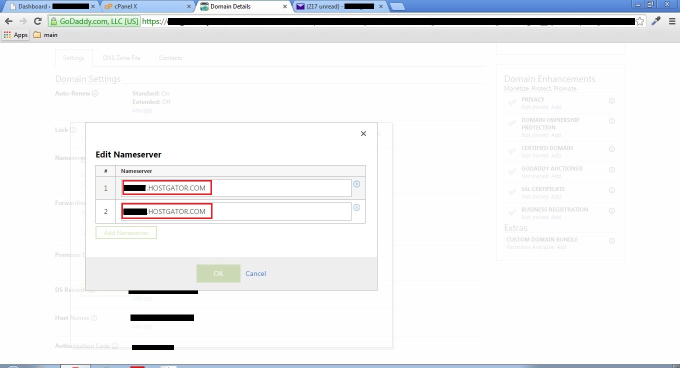Add Certified Domain enhancement
This screenshot has width=680, height=368.
(556, 155)
